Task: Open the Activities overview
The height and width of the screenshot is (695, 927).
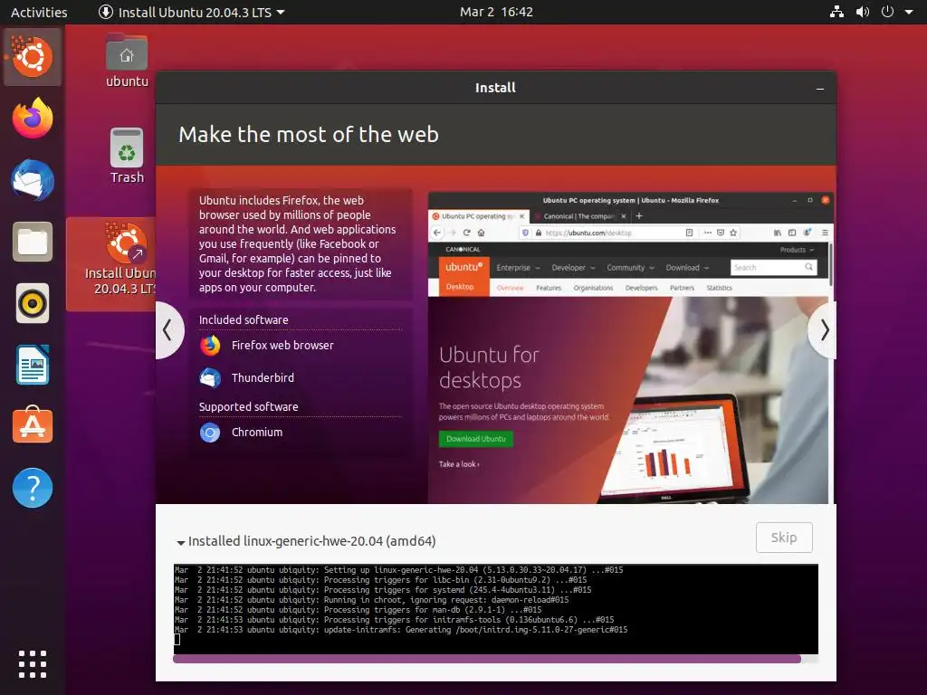Action: pos(39,12)
